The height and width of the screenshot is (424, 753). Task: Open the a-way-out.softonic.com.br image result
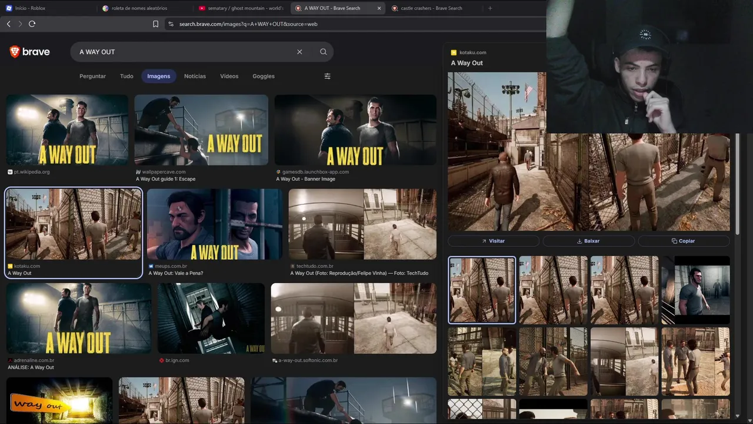click(354, 319)
